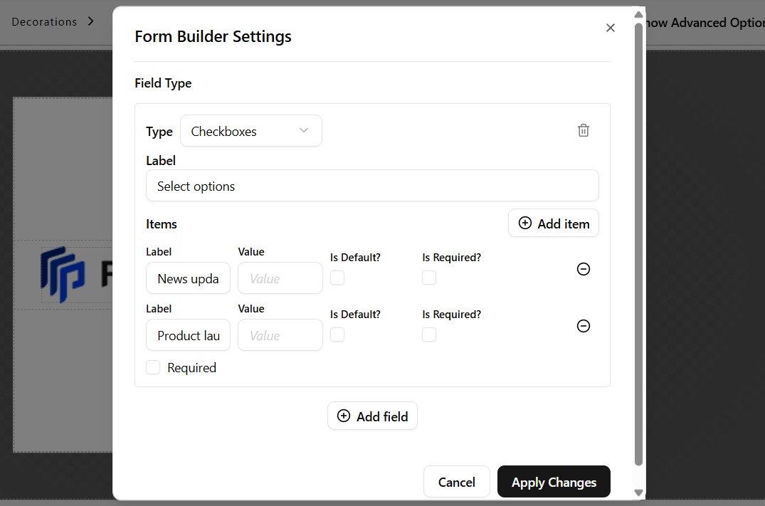Enable the Required checkbox for the field
The height and width of the screenshot is (506, 765).
click(153, 367)
